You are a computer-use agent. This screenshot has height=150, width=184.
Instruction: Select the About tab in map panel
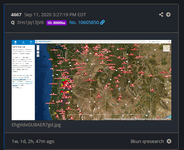pyautogui.click(x=16, y=42)
